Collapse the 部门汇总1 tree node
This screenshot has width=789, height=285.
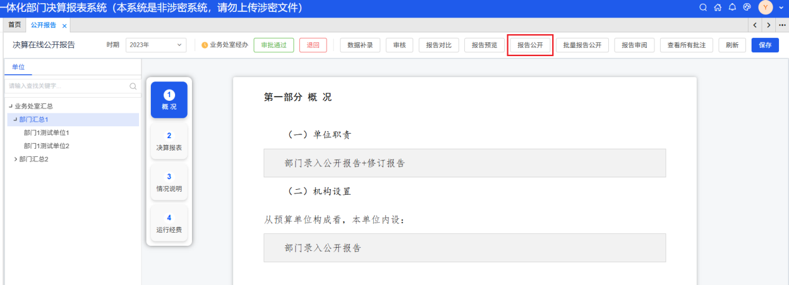(16, 119)
